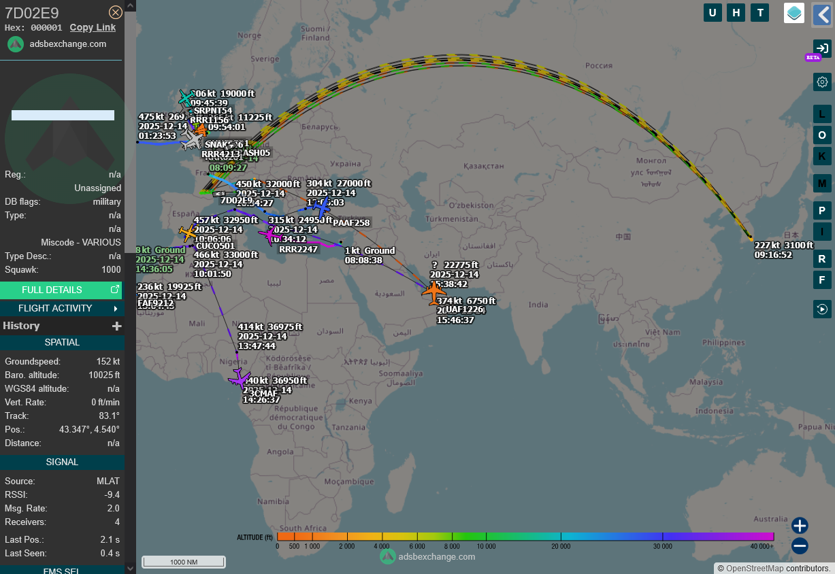Click the replay playback icon
835x574 pixels.
tap(822, 309)
